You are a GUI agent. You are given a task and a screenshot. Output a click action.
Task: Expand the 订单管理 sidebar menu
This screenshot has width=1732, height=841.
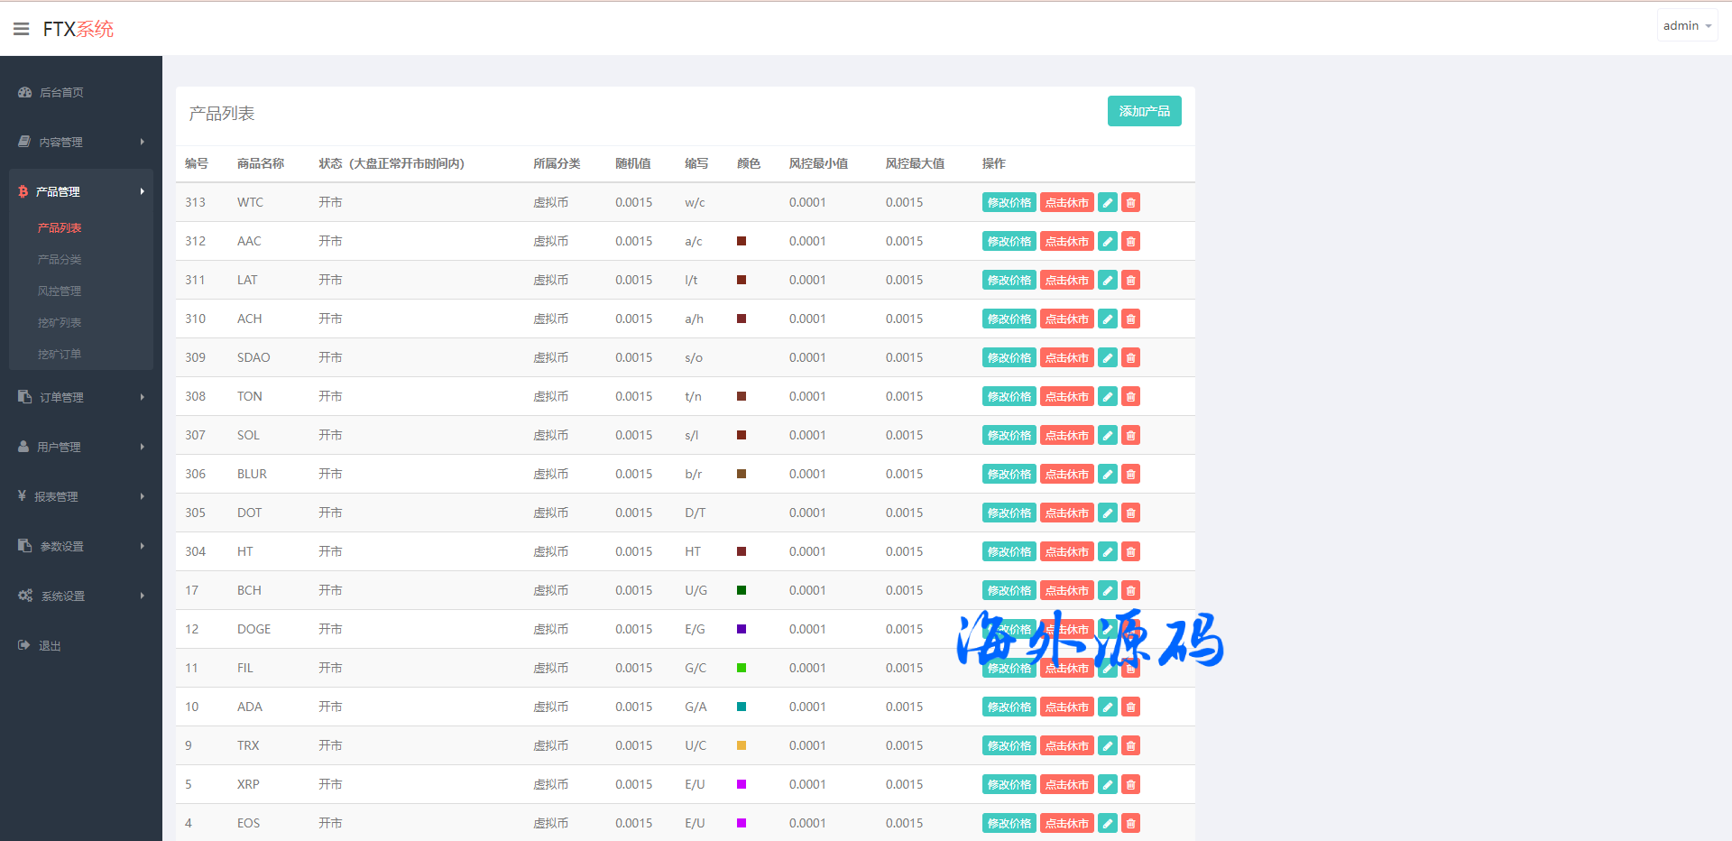click(81, 397)
